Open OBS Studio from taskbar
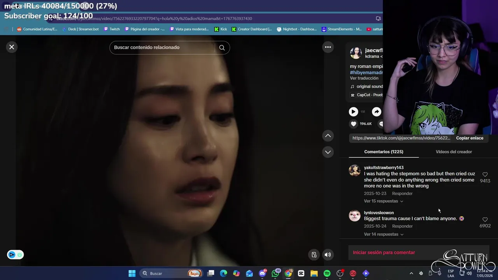This screenshot has height=280, width=498. [x=340, y=273]
